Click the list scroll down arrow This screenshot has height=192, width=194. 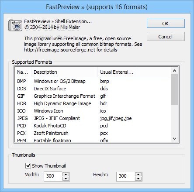point(174,139)
